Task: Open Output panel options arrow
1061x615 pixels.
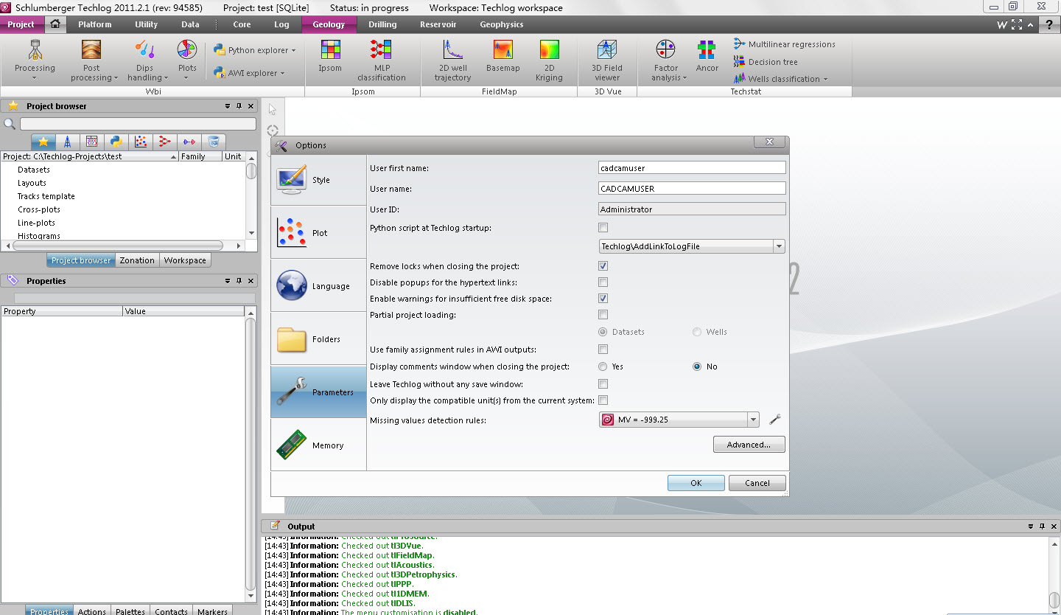Action: pyautogui.click(x=1031, y=527)
